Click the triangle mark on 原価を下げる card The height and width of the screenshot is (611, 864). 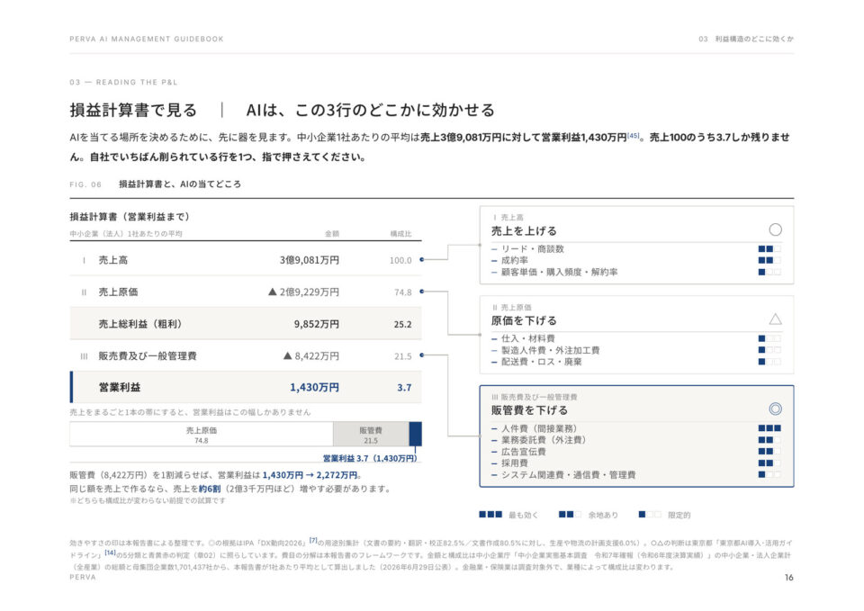point(775,319)
